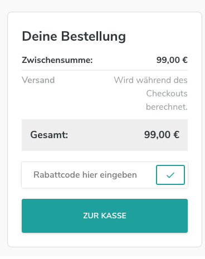Select the Deine Bestellung heading
Screen dimensions: 205x259
click(x=74, y=36)
